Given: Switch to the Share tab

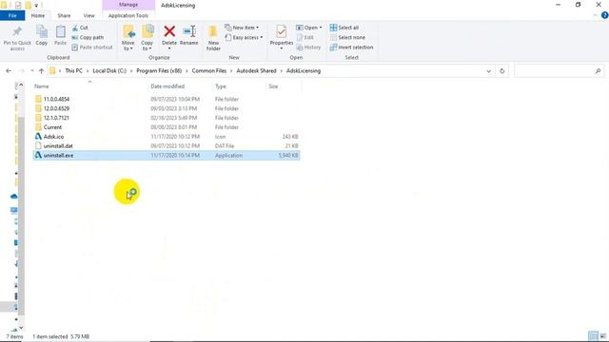Looking at the screenshot, I should click(64, 15).
